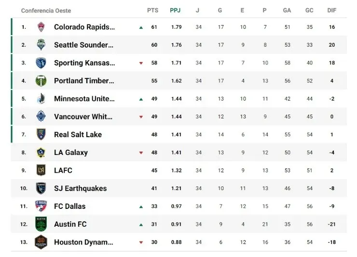This screenshot has height=257, width=357.
Task: Click the Austin FC team crest
Action: click(41, 224)
